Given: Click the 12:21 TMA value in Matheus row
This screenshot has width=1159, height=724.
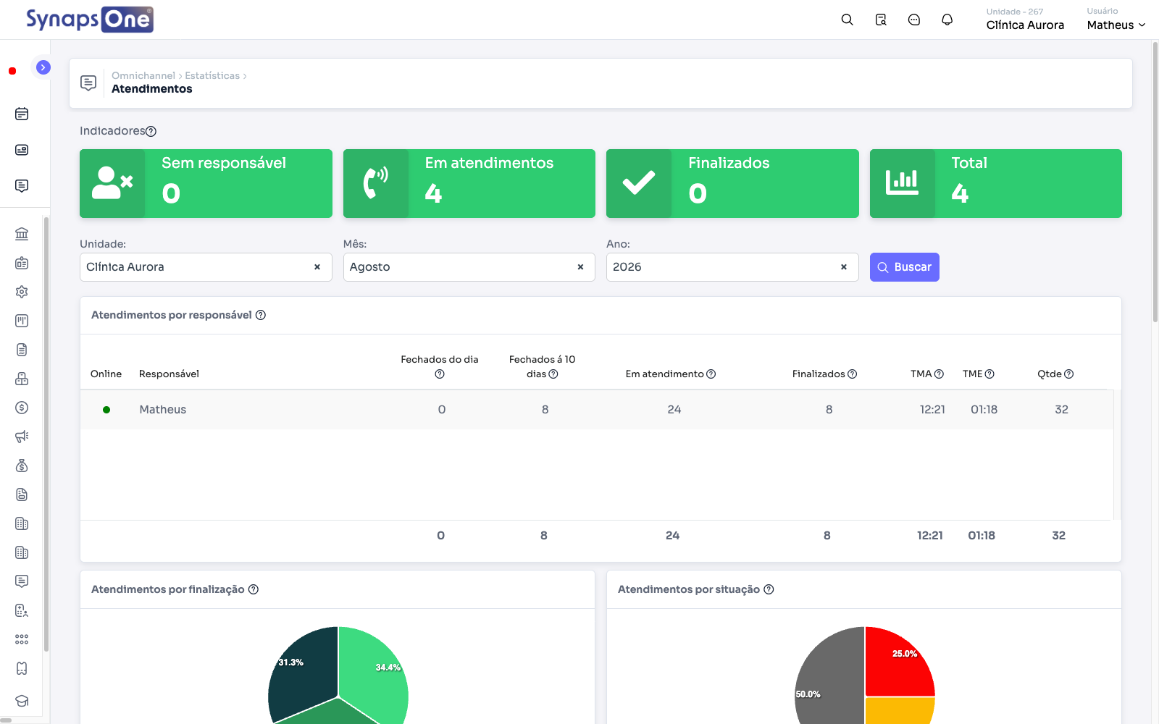Looking at the screenshot, I should [932, 410].
